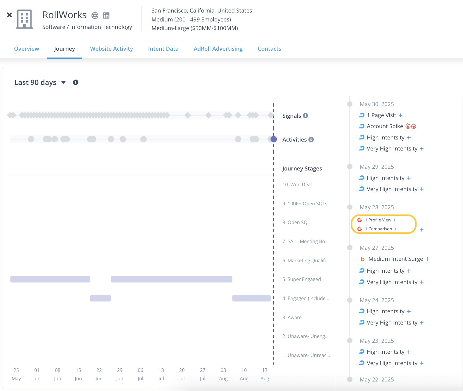The width and height of the screenshot is (463, 391).
Task: Click the Engaged stage bar in August
Action: tap(251, 298)
